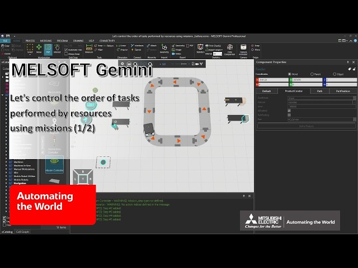Switch to the CONNECTIVITY ribbon tab
358x268 pixels.
tap(107, 41)
